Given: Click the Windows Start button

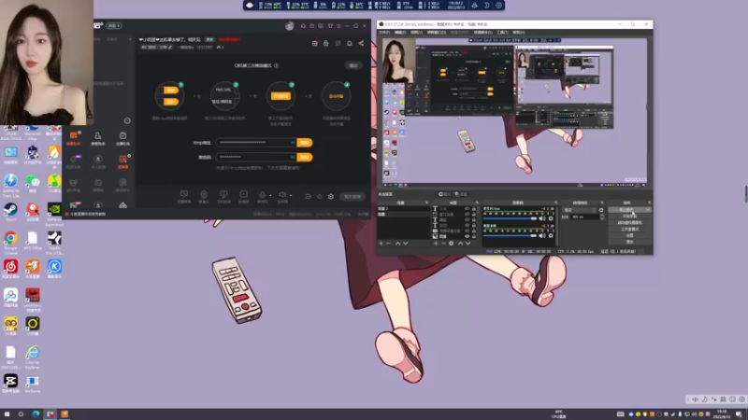Looking at the screenshot, I should (7, 414).
